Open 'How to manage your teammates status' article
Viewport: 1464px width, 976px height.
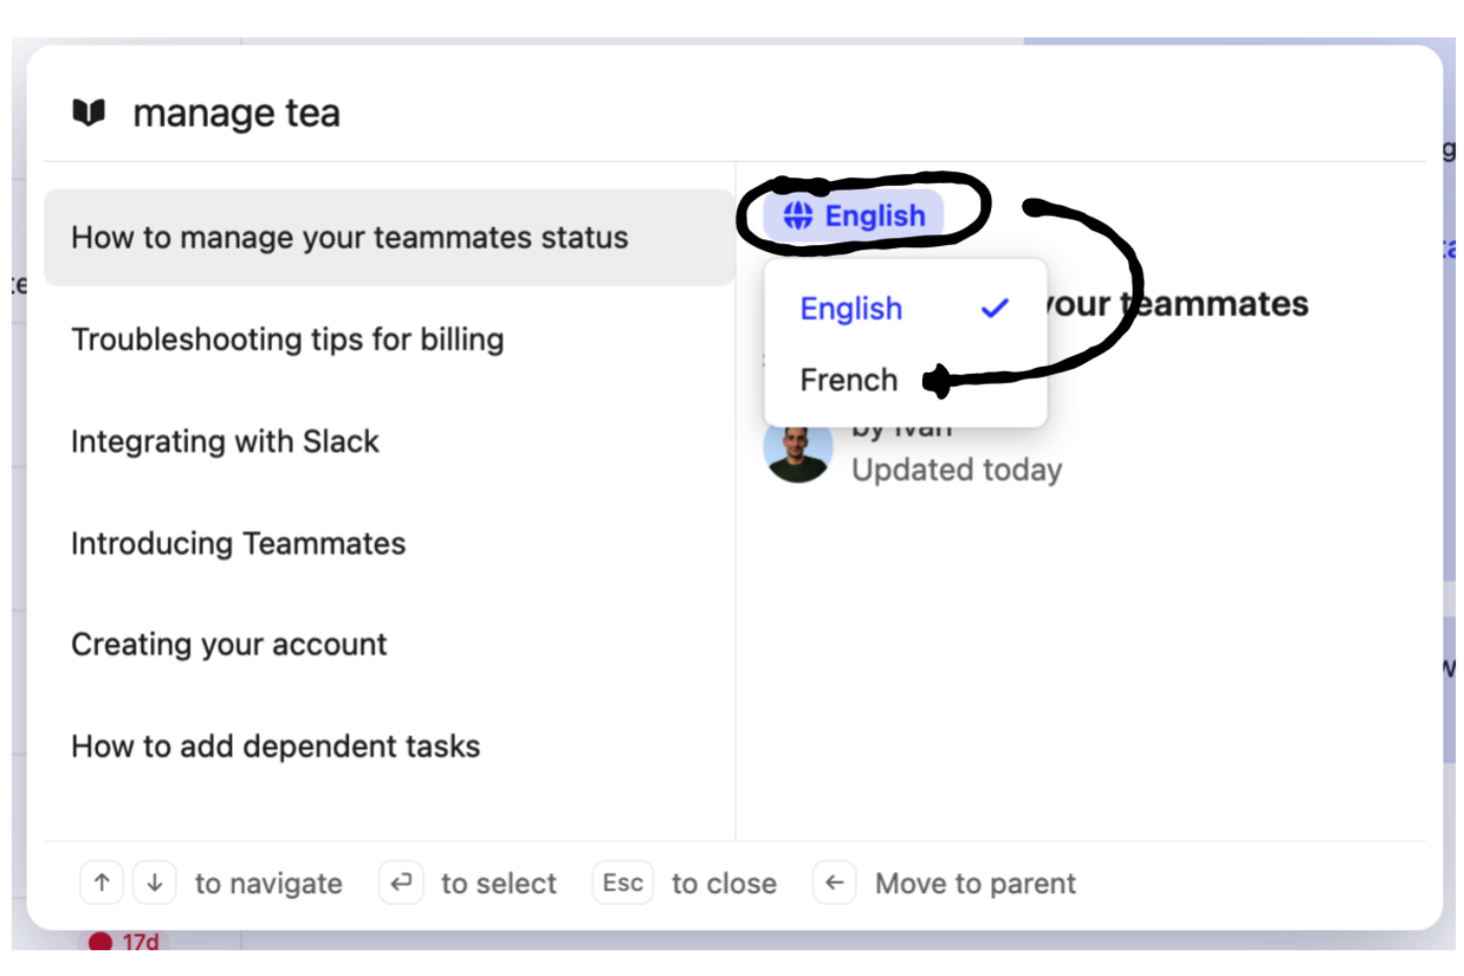point(389,237)
